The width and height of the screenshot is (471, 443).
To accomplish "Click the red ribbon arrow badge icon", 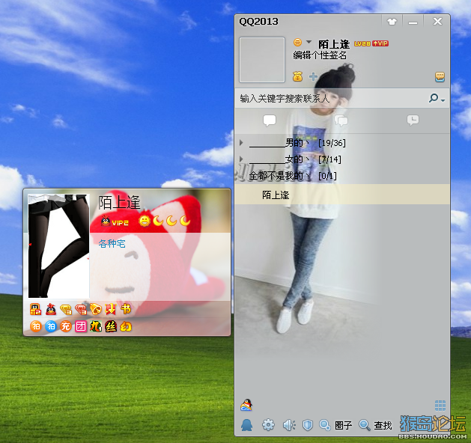I will click(111, 309).
